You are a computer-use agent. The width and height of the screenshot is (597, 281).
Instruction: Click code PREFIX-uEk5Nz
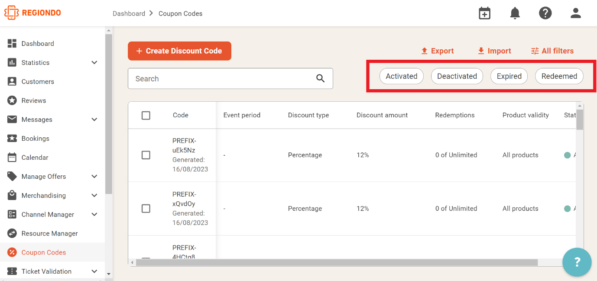click(x=184, y=145)
